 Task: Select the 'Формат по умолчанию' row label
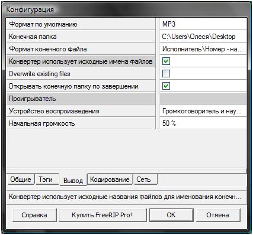point(81,24)
